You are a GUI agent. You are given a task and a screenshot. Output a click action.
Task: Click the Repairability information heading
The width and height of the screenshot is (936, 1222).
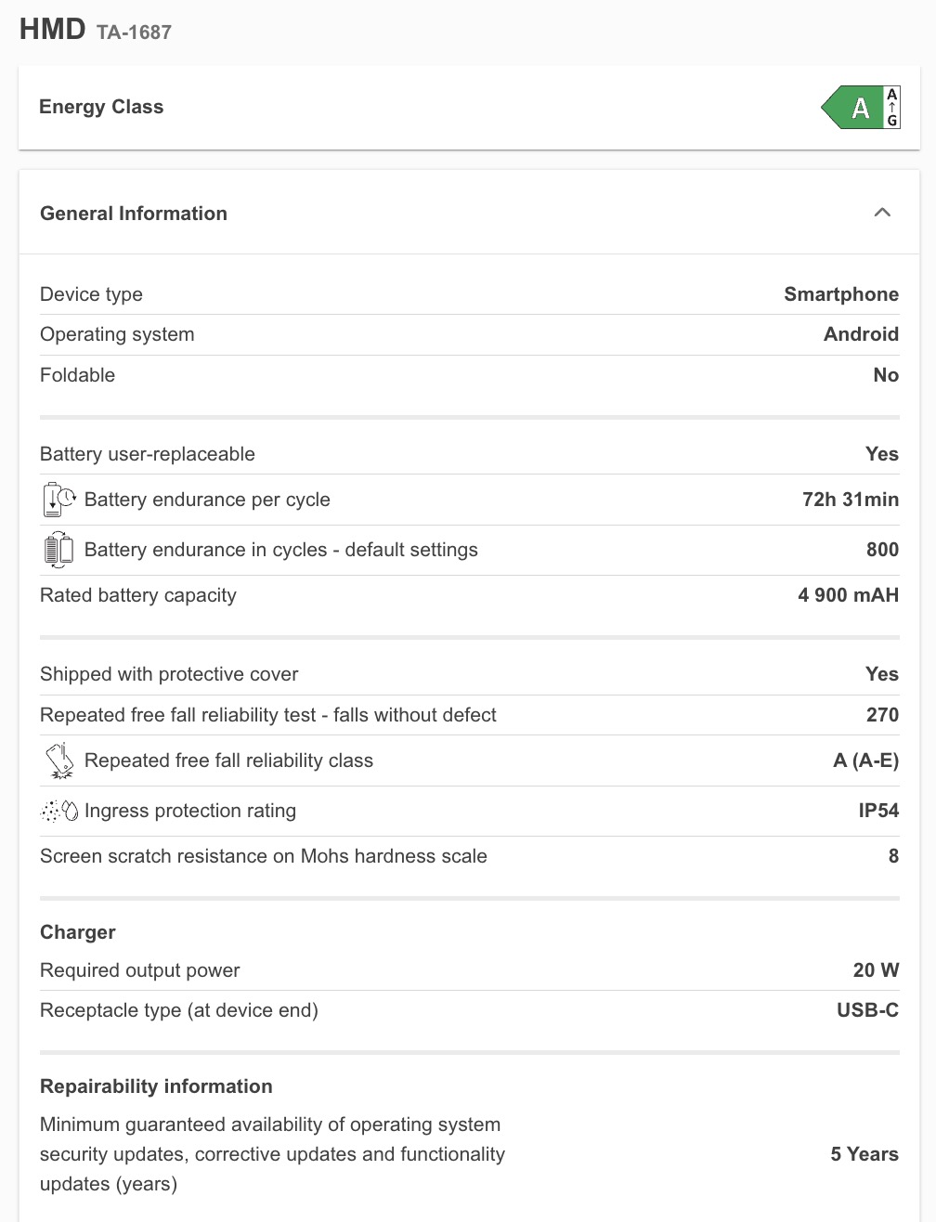[x=156, y=1086]
